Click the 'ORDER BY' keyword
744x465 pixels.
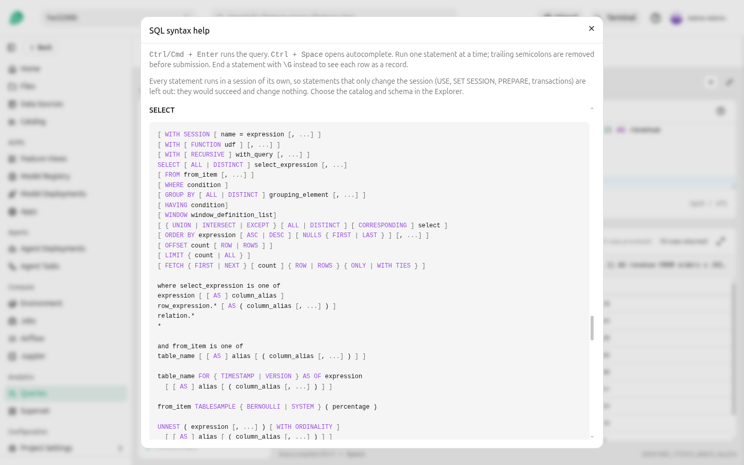180,235
